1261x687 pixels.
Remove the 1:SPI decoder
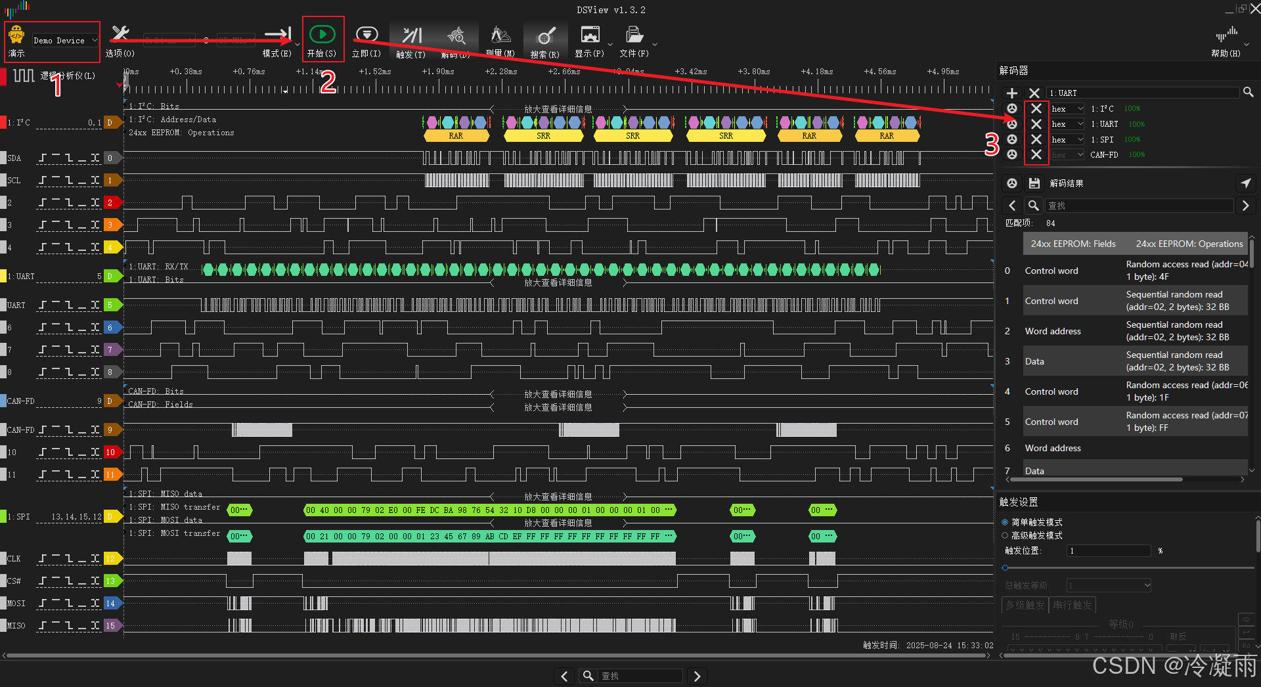[x=1036, y=139]
